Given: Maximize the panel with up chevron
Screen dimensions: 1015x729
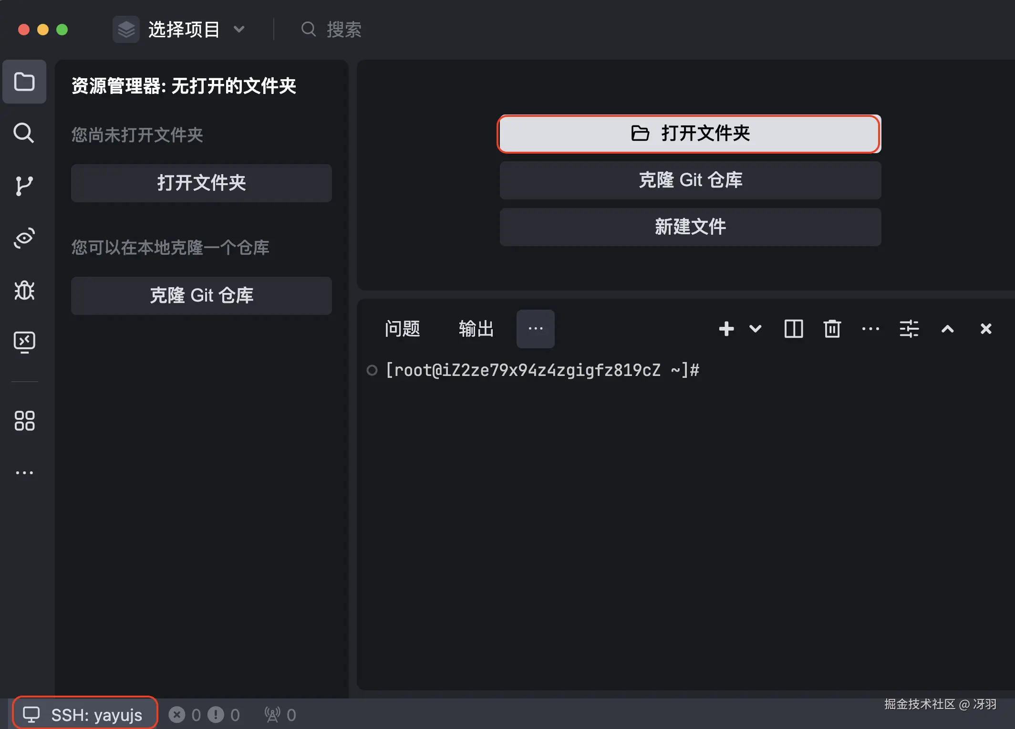Looking at the screenshot, I should pos(948,329).
